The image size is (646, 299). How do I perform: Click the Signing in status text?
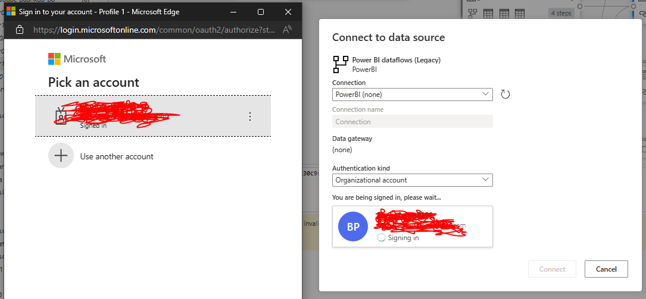click(403, 238)
